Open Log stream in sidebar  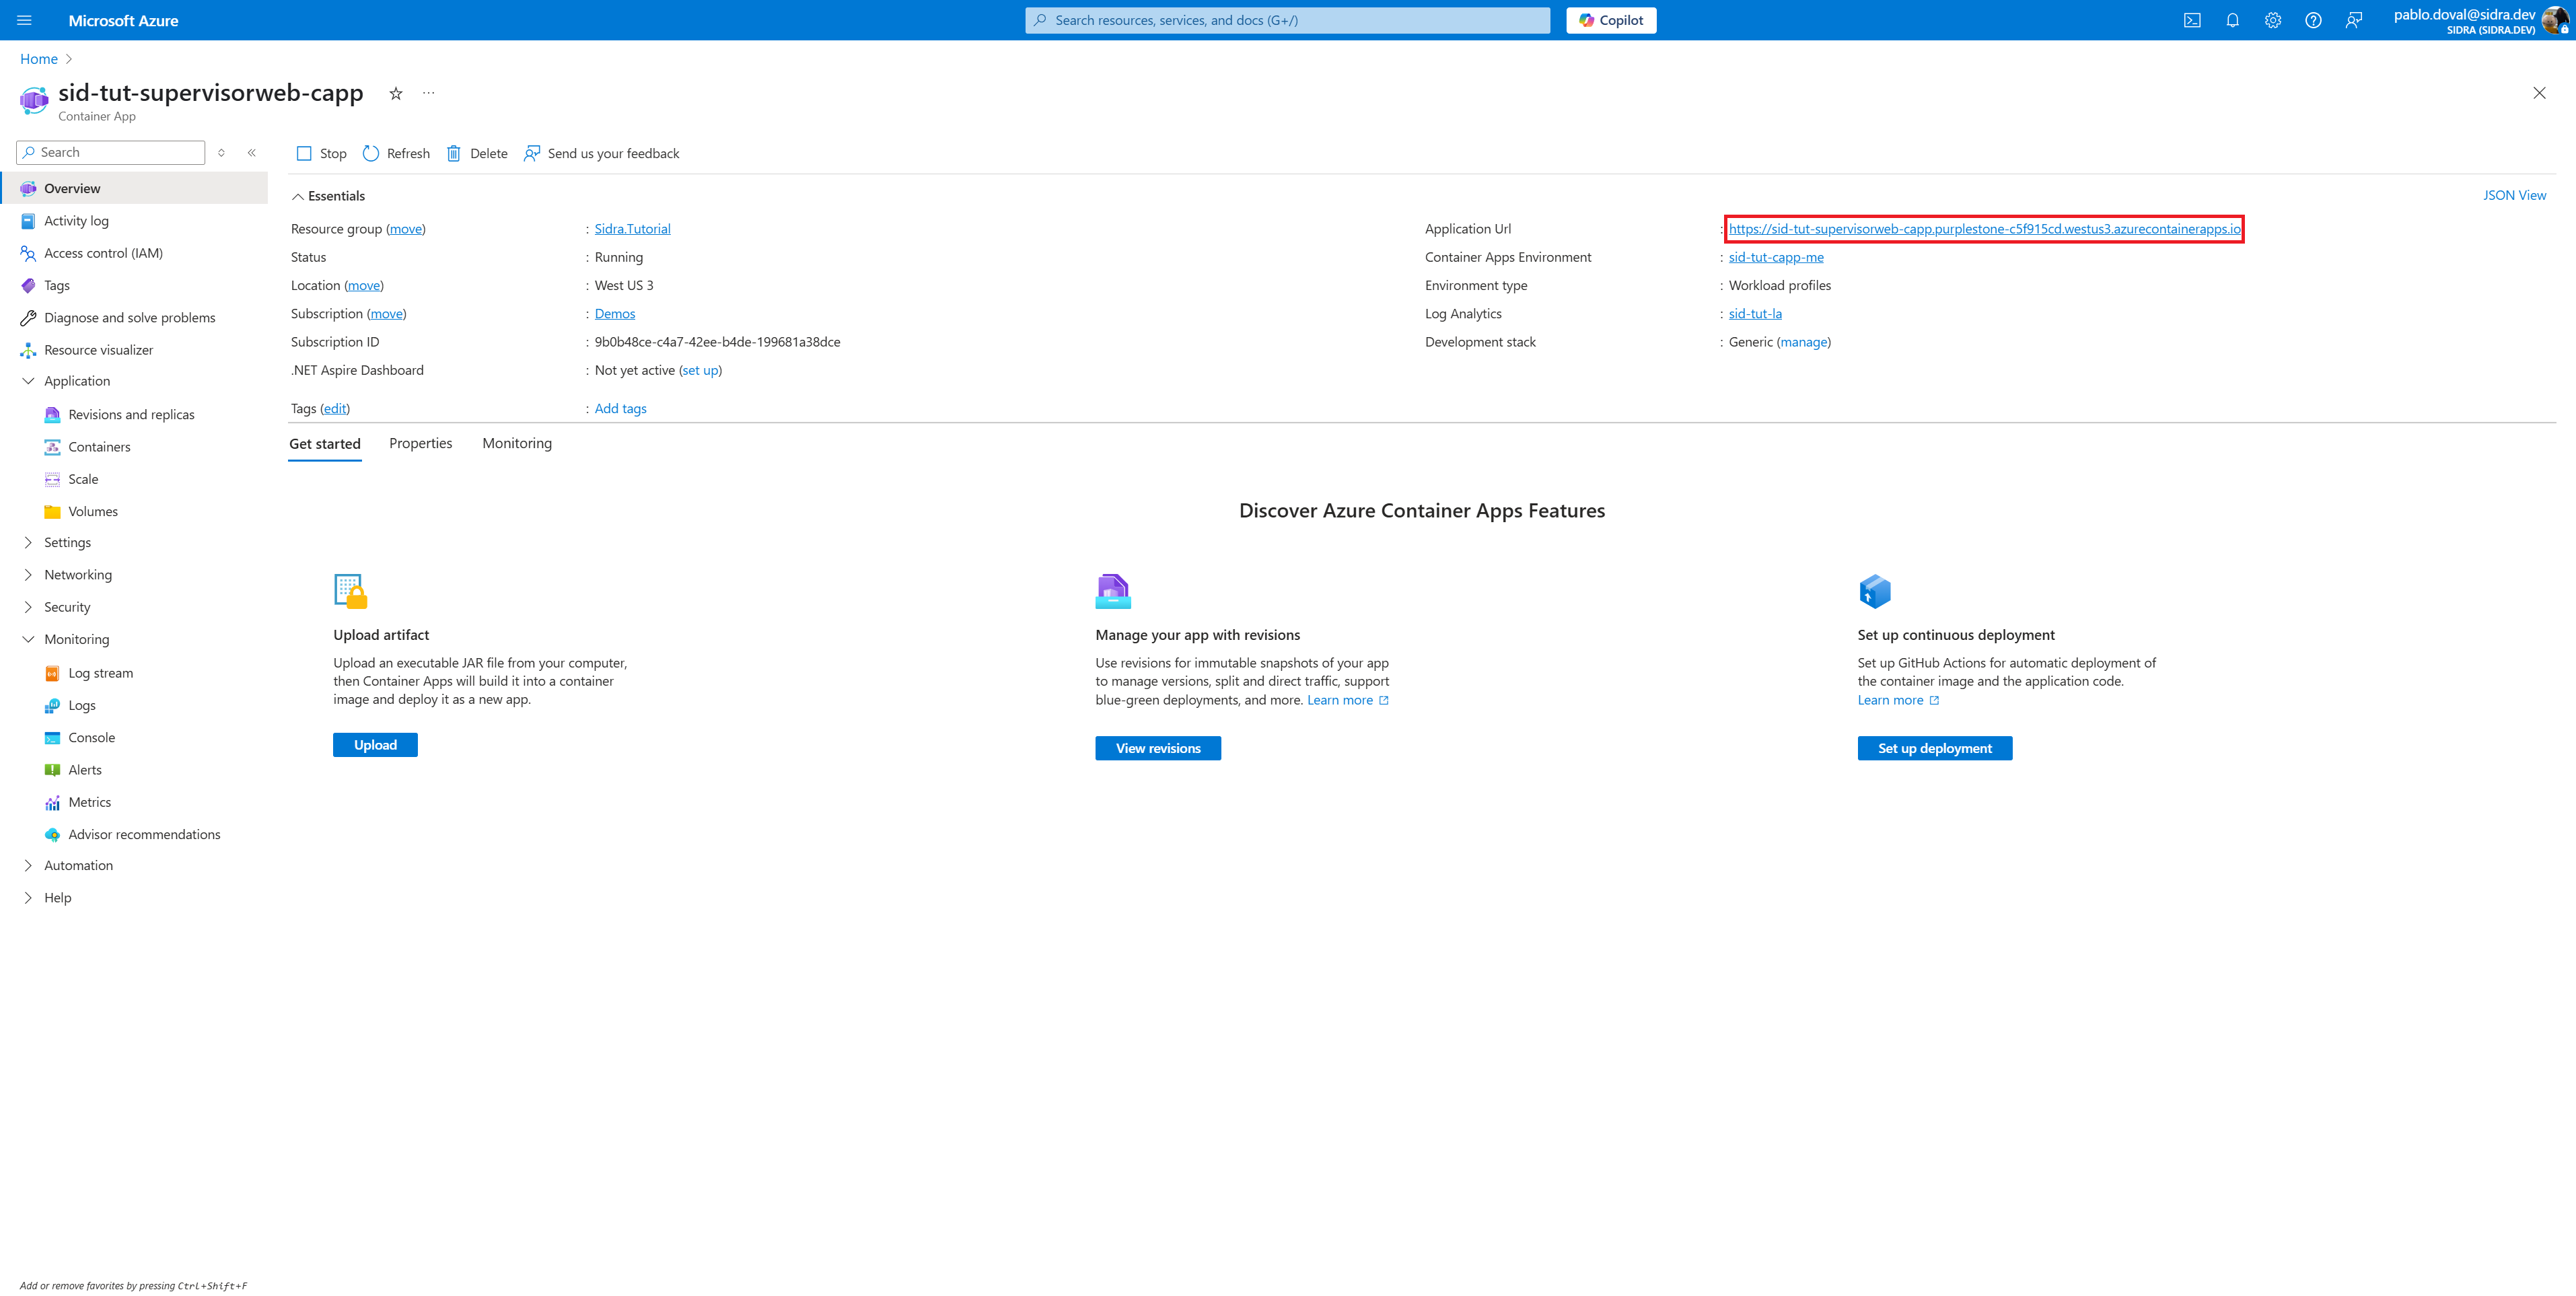pyautogui.click(x=100, y=673)
